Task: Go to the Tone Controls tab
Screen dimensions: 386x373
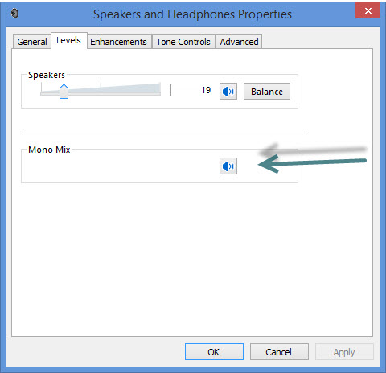Action: click(x=183, y=42)
